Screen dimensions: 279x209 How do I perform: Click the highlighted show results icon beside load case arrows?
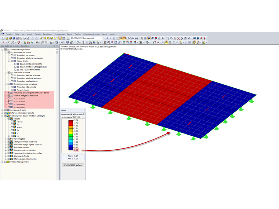point(121,38)
